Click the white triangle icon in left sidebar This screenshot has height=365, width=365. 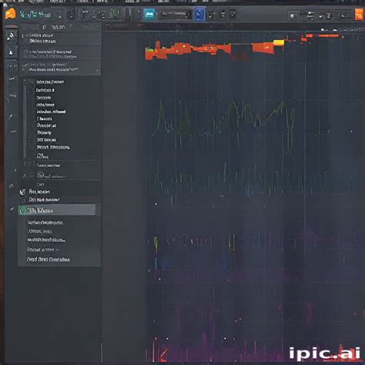point(11,52)
